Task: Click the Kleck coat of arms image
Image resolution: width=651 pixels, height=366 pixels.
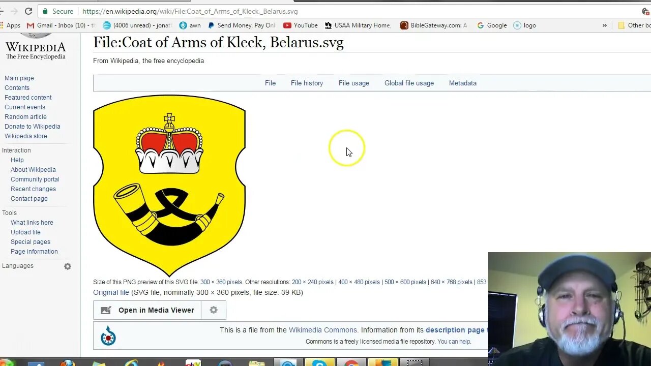Action: pos(169,186)
